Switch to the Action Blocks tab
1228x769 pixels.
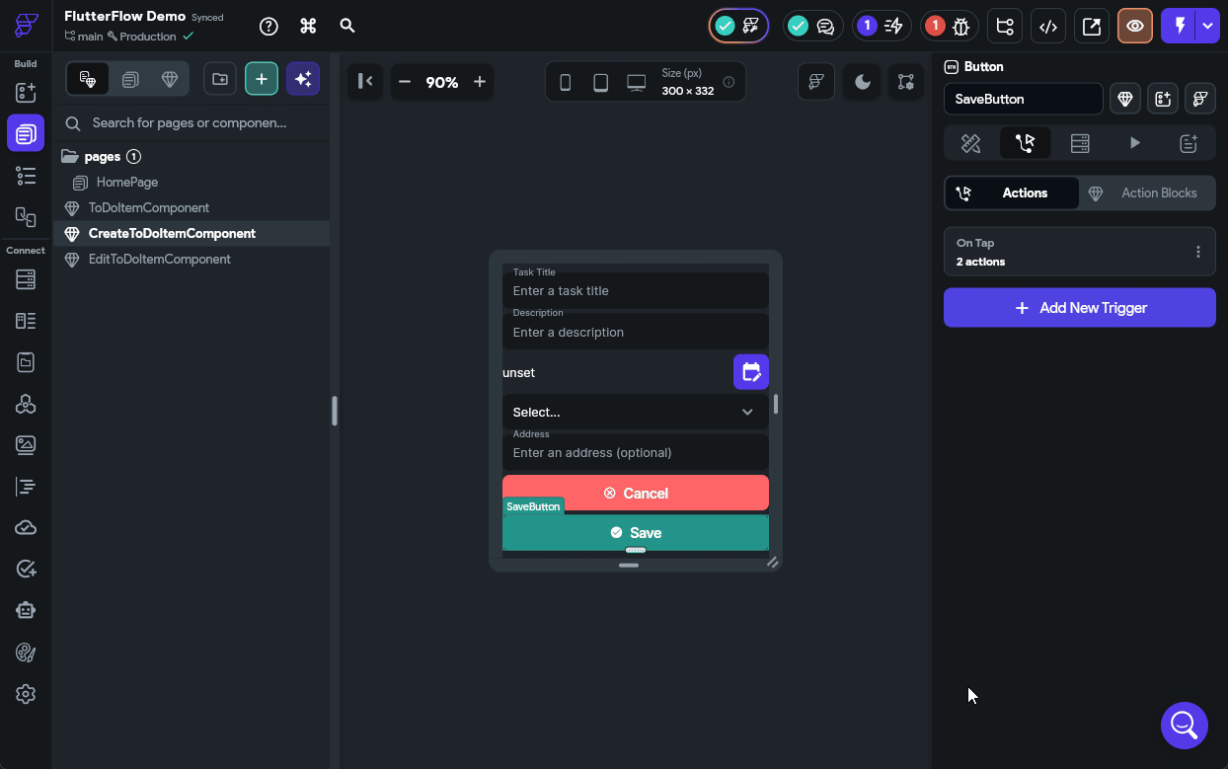[1147, 192]
